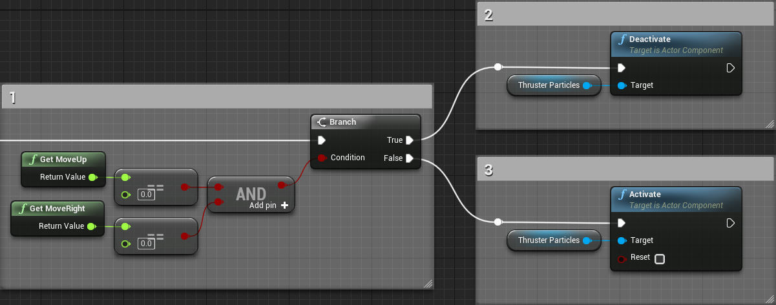The image size is (776, 305).
Task: Click the first input pin of the AND node
Action: click(218, 187)
